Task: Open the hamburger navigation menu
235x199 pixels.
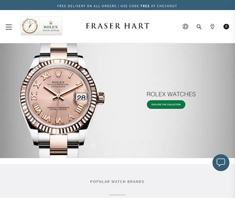Action: coord(9,27)
